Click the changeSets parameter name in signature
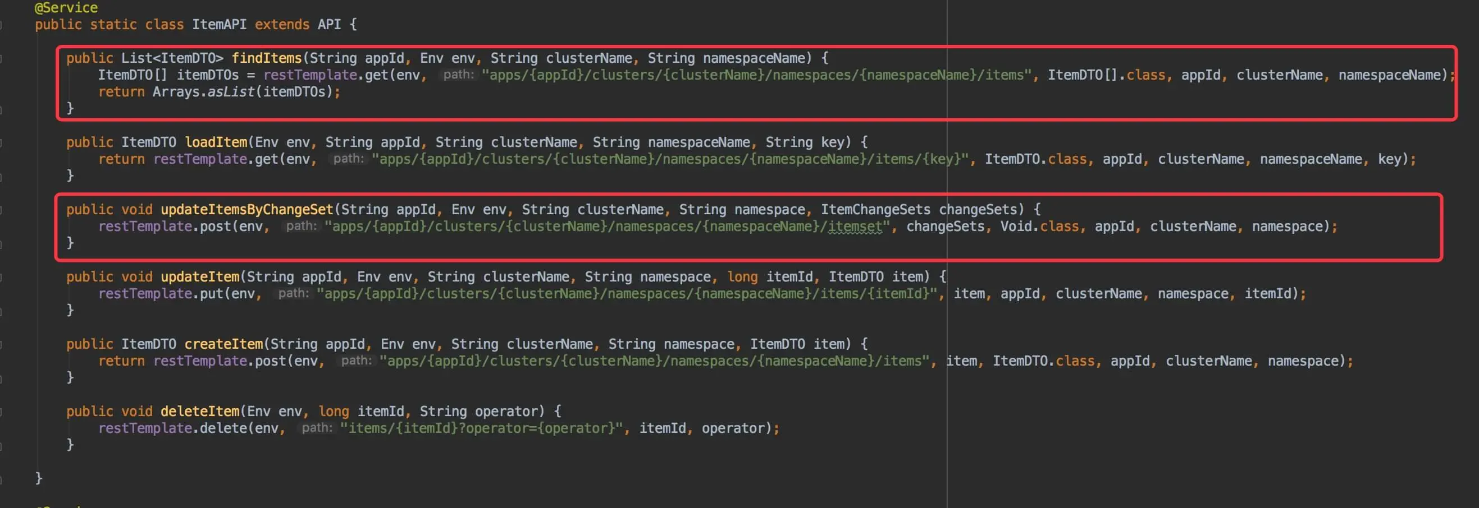The image size is (1479, 508). [x=978, y=209]
